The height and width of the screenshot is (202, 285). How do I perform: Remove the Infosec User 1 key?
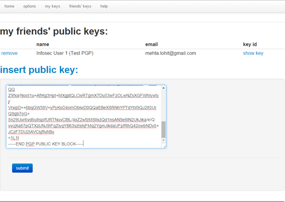click(10, 53)
